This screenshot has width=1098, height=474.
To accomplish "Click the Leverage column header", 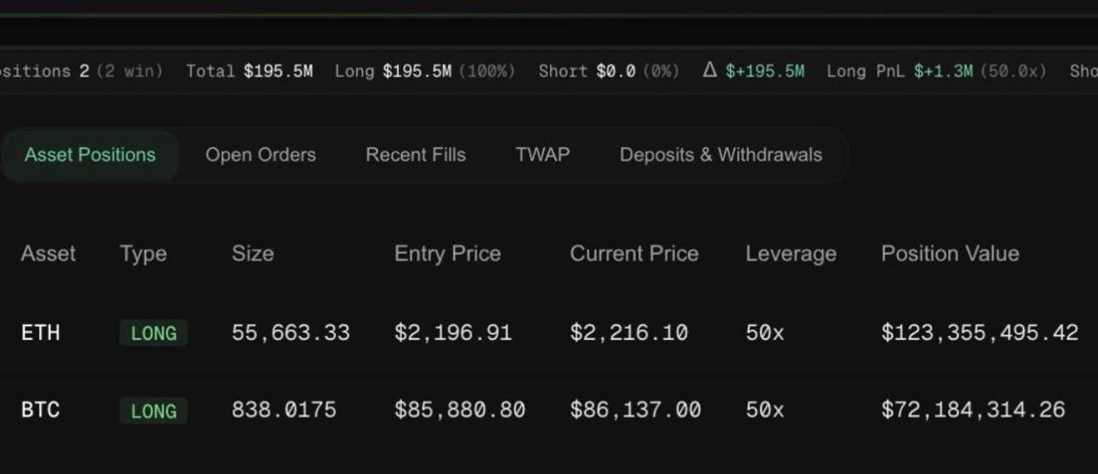I will coord(790,254).
